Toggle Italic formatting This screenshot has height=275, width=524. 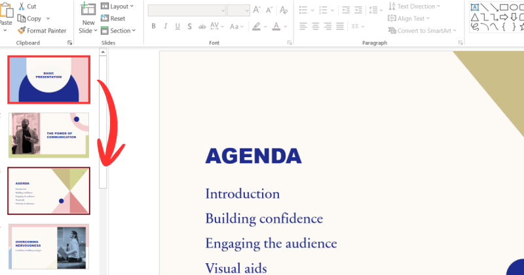coord(166,26)
